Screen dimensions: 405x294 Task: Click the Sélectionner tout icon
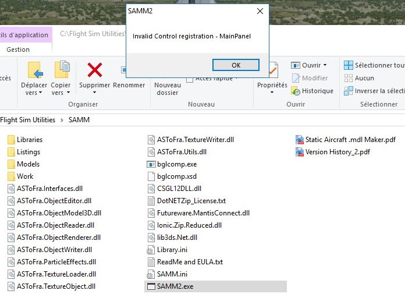tap(349, 65)
